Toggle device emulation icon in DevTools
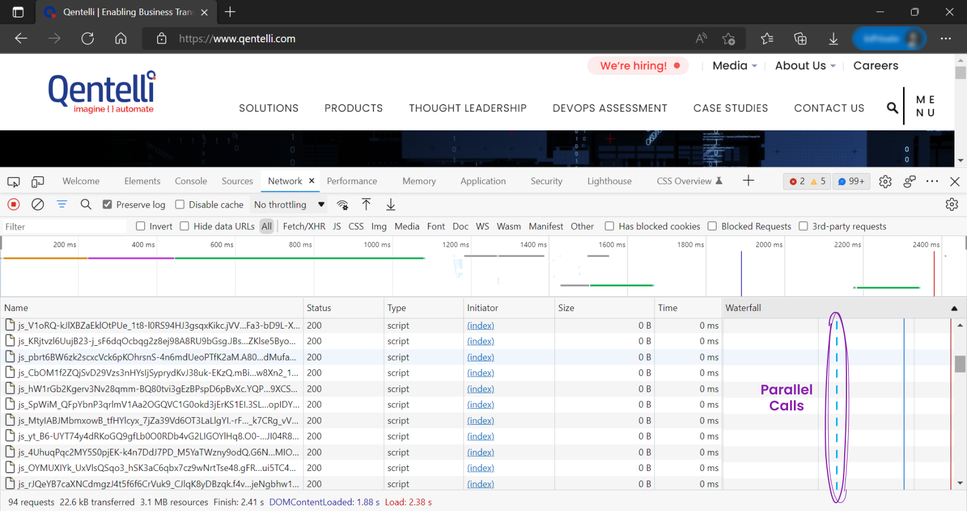The width and height of the screenshot is (967, 511). (38, 182)
